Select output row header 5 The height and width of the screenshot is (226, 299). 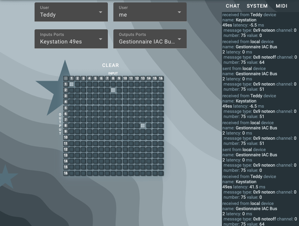point(66,108)
